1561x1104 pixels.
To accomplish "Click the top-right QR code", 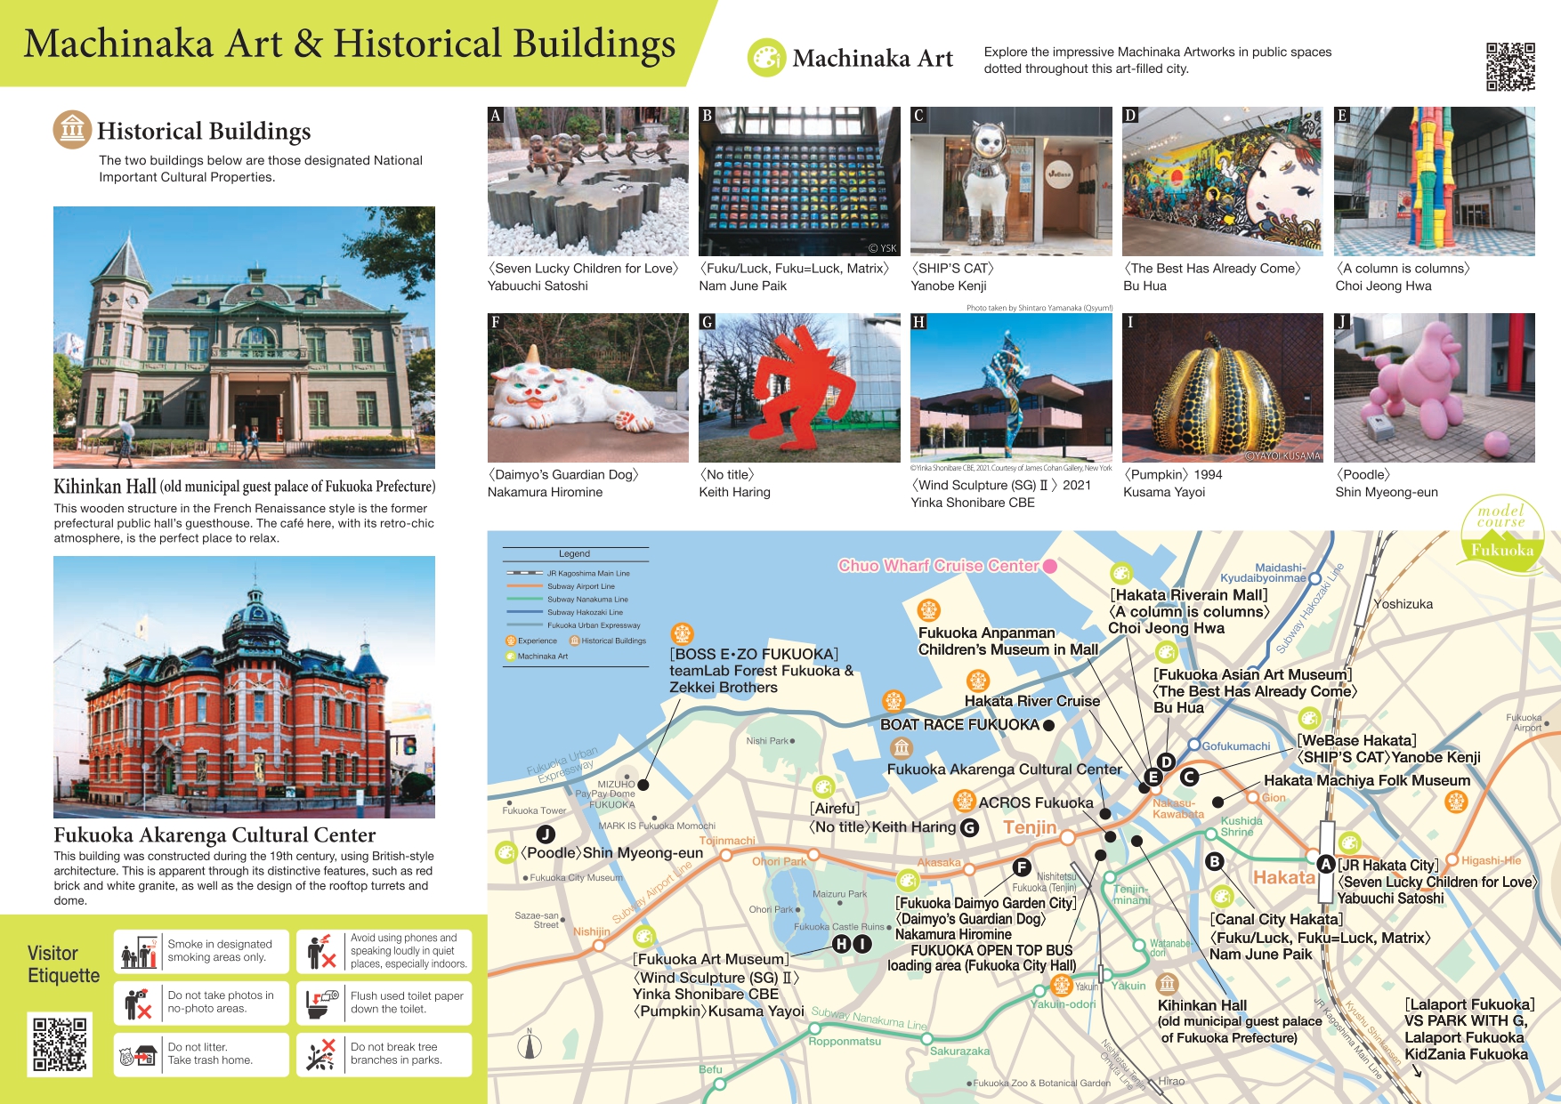I will click(x=1509, y=67).
